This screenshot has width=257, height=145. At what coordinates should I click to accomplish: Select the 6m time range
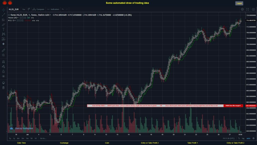pyautogui.click(x=18, y=138)
